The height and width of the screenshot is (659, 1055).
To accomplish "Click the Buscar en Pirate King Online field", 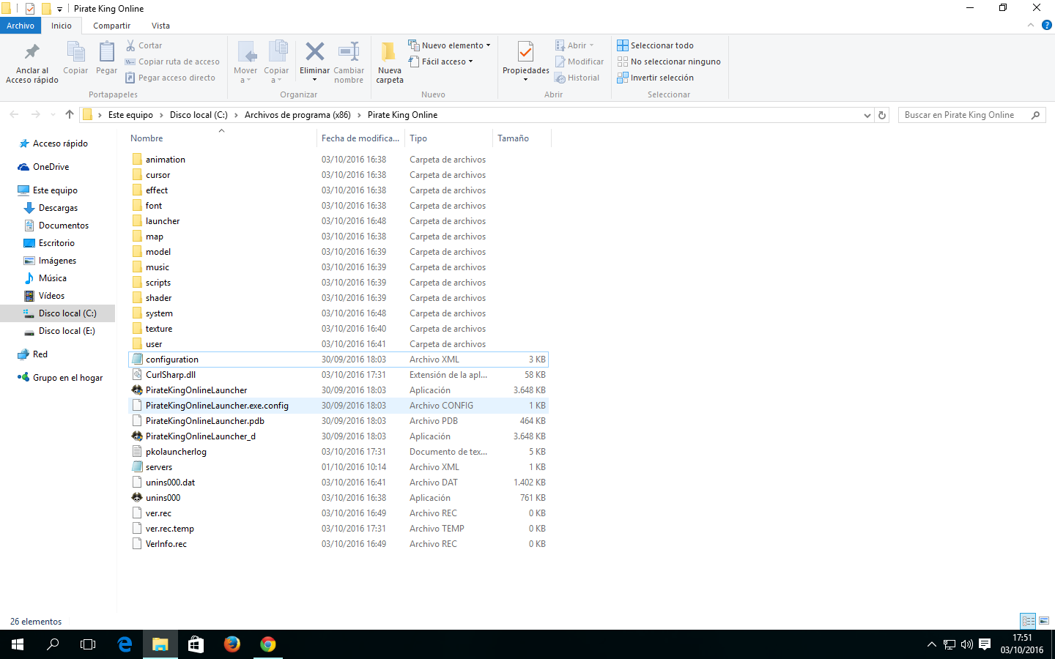I will click(971, 115).
